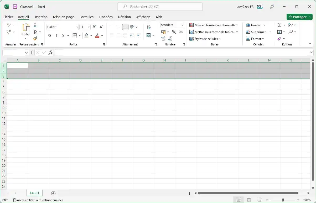Viewport: 316px width, 203px height.
Task: Toggle align text right
Action: click(x=125, y=35)
